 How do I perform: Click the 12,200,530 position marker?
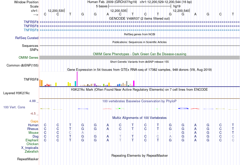click(x=56, y=11)
